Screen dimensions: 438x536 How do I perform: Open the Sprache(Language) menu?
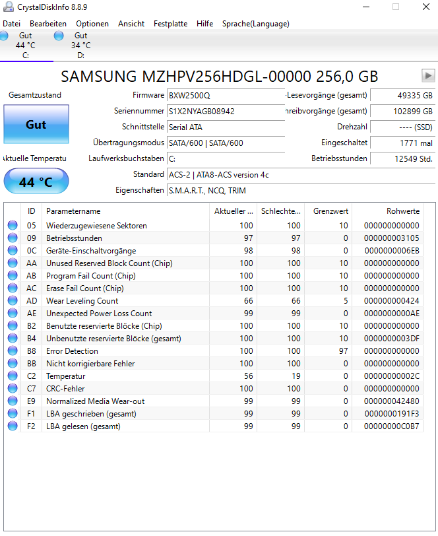click(x=255, y=24)
